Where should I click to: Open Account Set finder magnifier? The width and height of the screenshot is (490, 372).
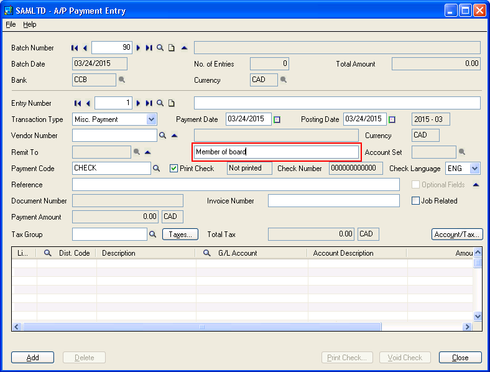462,152
